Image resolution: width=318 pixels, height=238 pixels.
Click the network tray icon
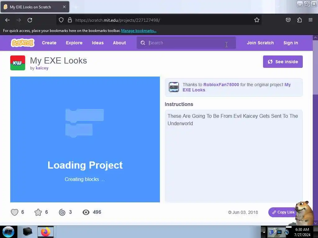click(279, 232)
